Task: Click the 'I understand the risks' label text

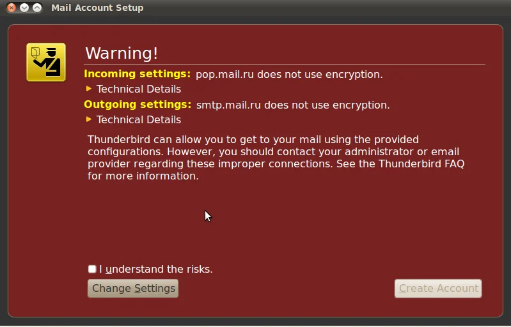Action: 156,269
